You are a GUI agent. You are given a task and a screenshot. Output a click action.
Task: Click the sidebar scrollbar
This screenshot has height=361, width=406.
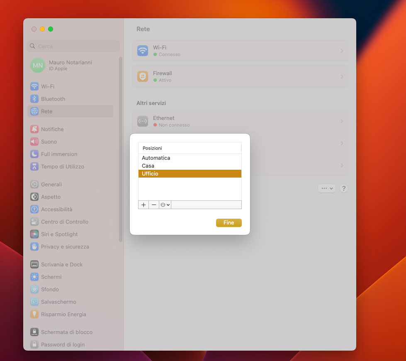[x=120, y=149]
